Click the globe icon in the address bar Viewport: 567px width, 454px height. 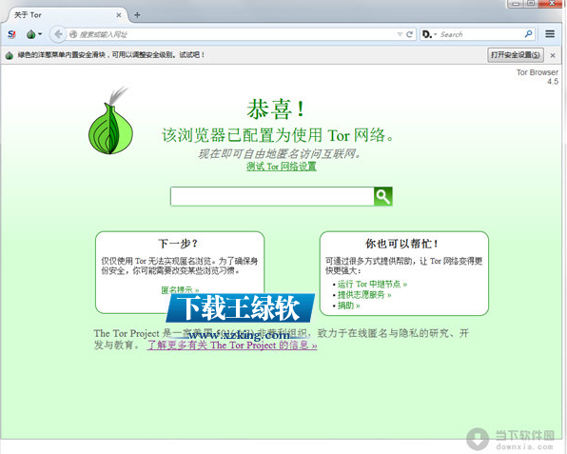[73, 34]
